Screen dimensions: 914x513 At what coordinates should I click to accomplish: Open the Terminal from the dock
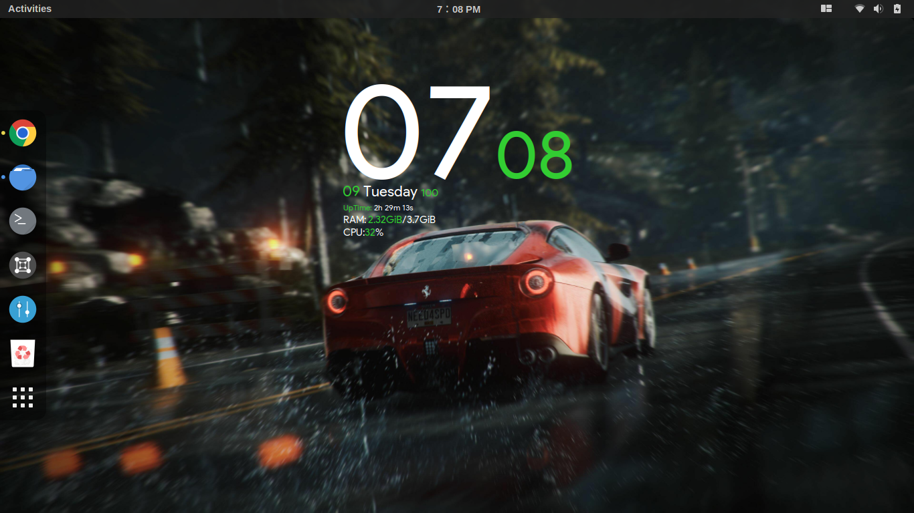(23, 221)
